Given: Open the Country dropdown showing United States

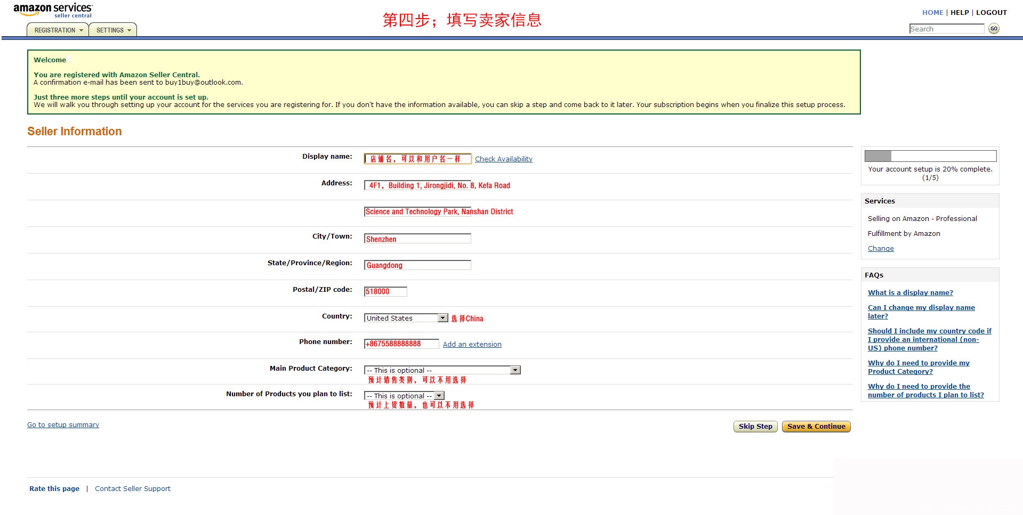Looking at the screenshot, I should click(406, 318).
